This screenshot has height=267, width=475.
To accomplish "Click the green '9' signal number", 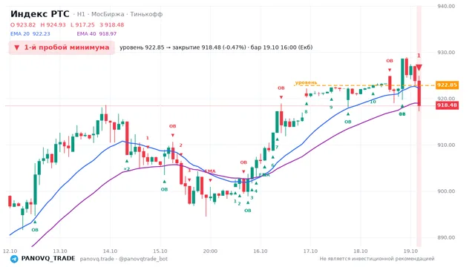I will click(x=331, y=107).
